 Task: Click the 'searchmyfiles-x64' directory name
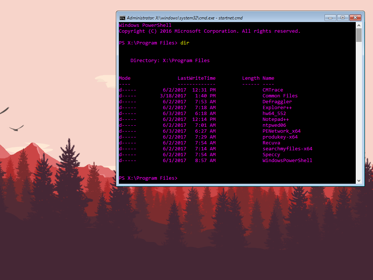[x=288, y=149]
